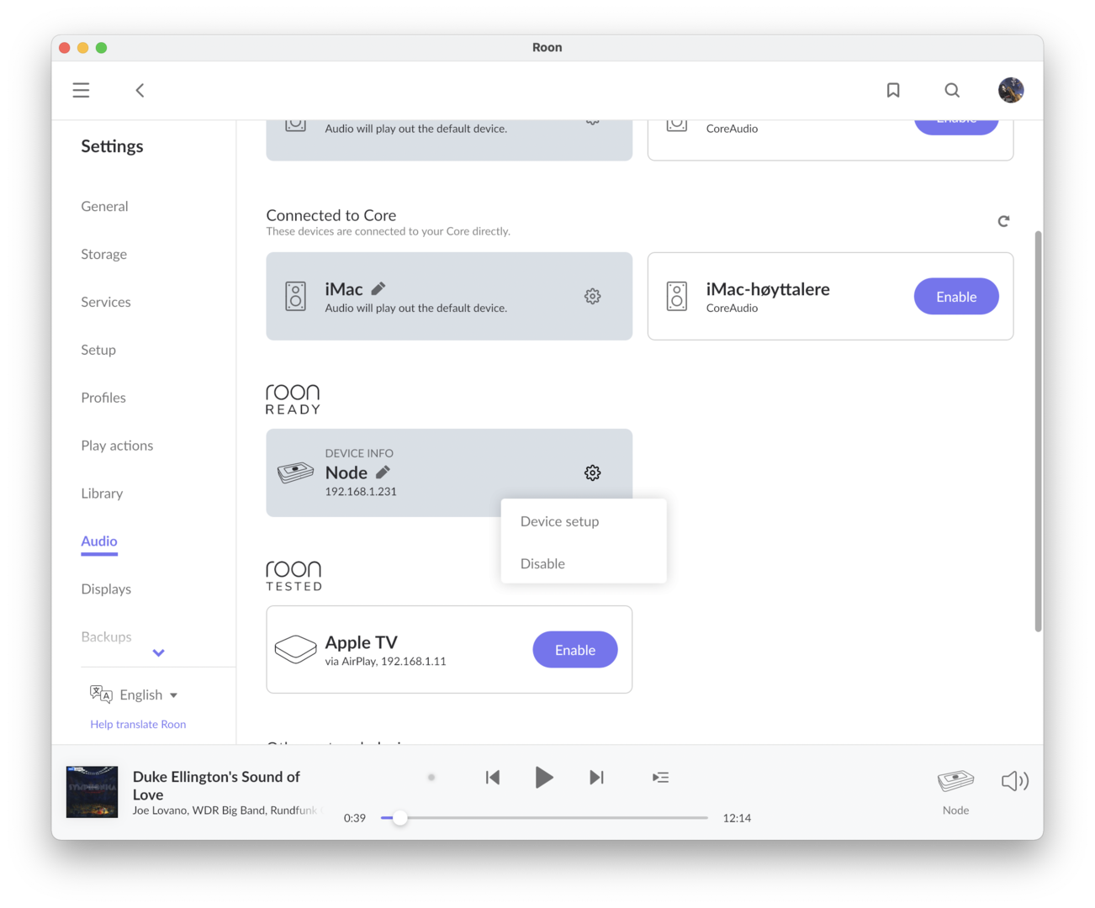Open the Displays settings tab

click(106, 589)
